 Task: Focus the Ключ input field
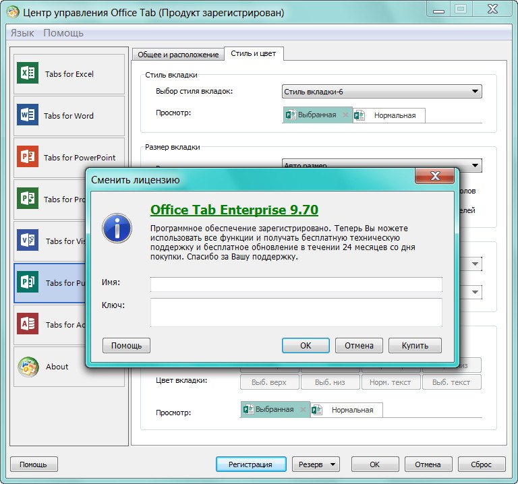pyautogui.click(x=296, y=312)
